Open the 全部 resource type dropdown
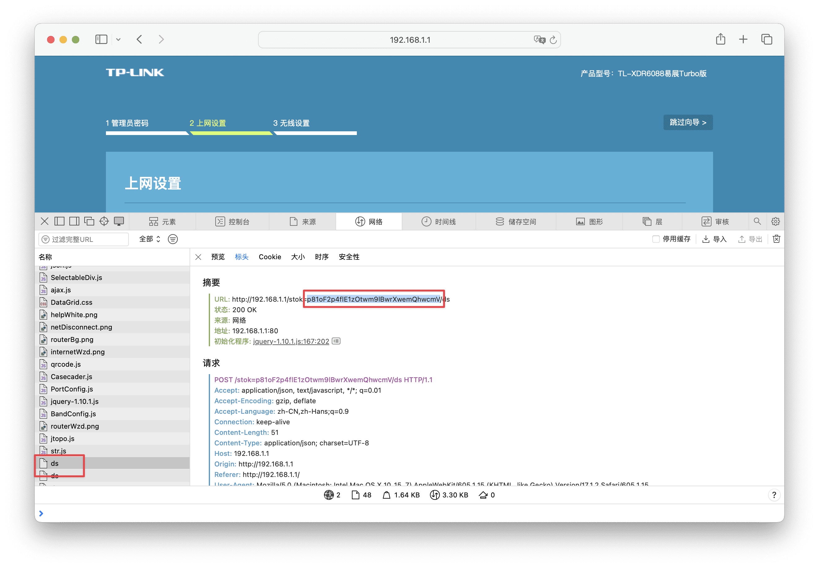 pos(150,239)
